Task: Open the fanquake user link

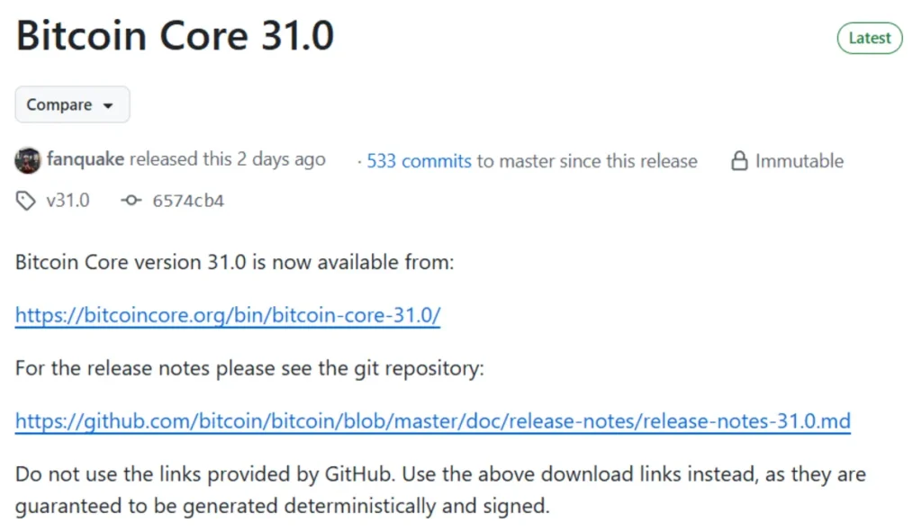Action: coord(86,159)
